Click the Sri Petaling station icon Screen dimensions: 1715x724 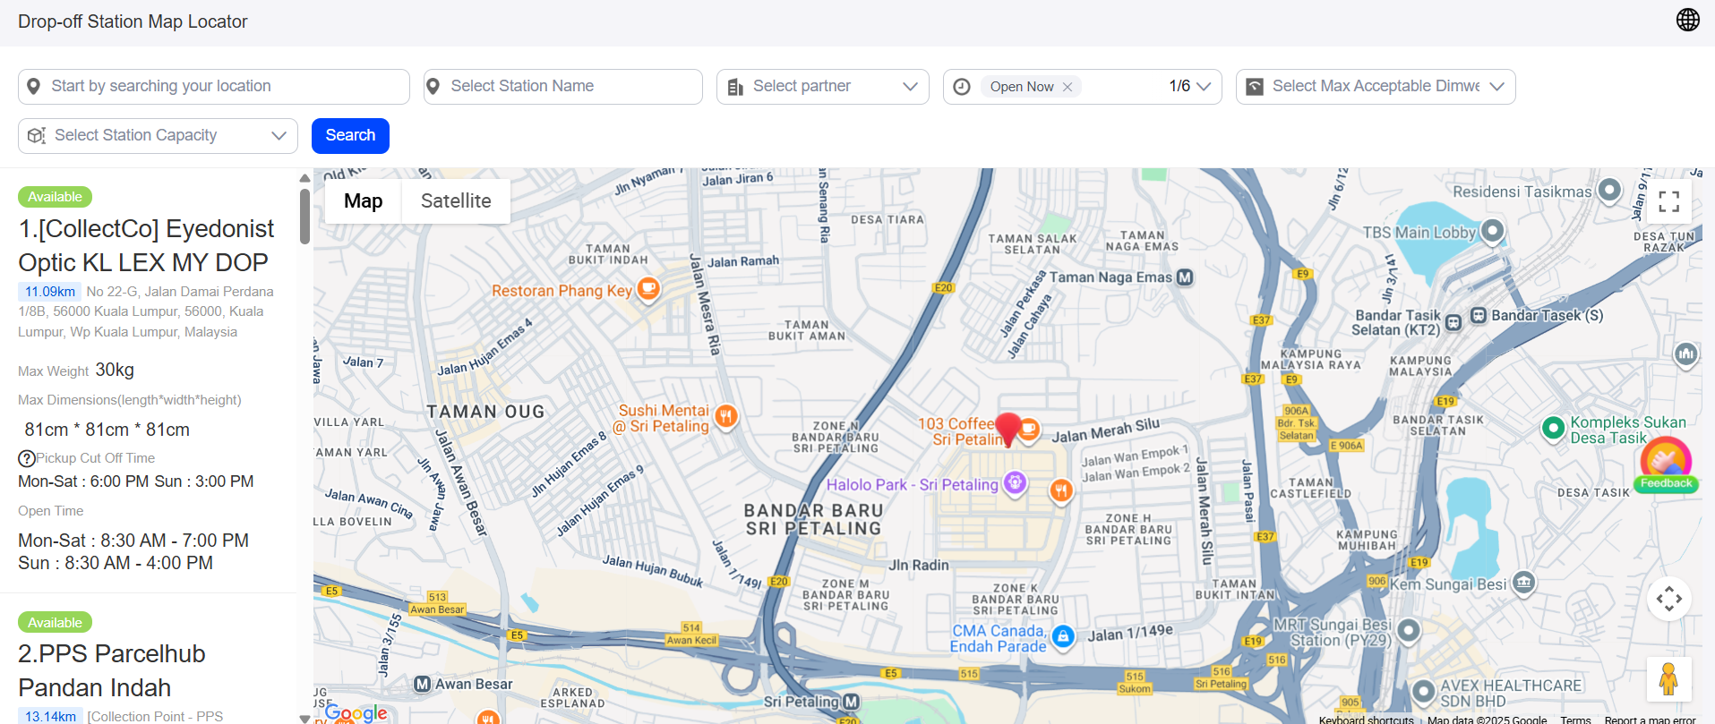[x=851, y=702]
